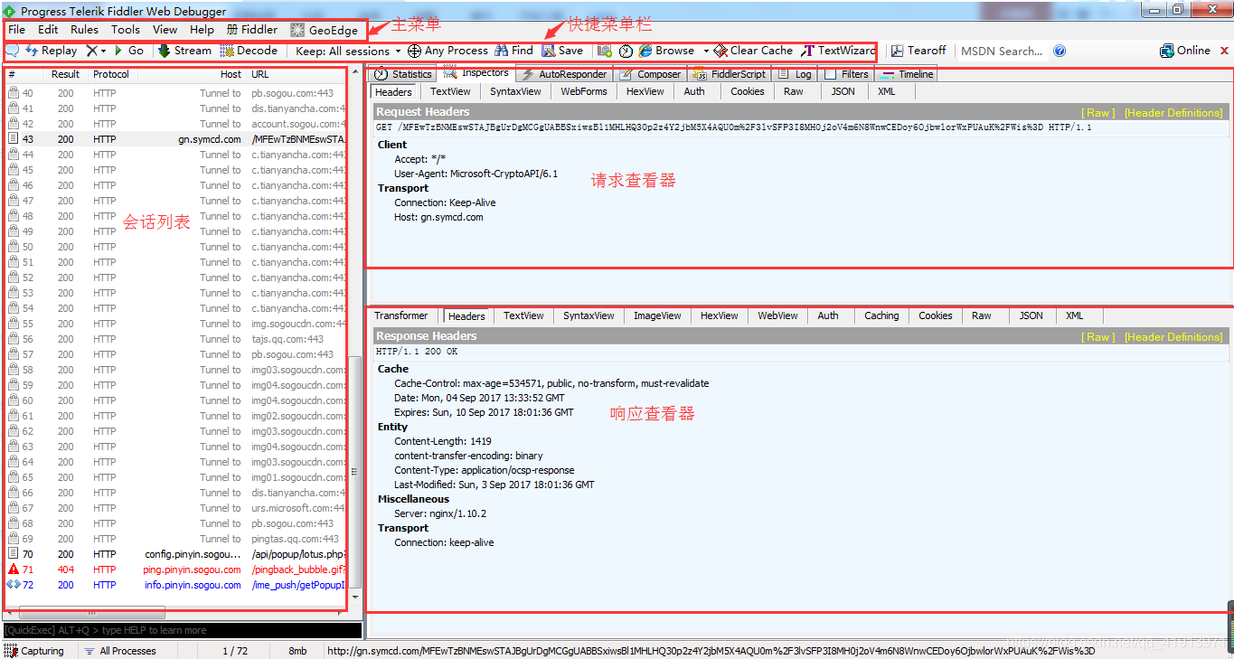
Task: Click [Header Definitions] link in Request Headers
Action: [1173, 113]
